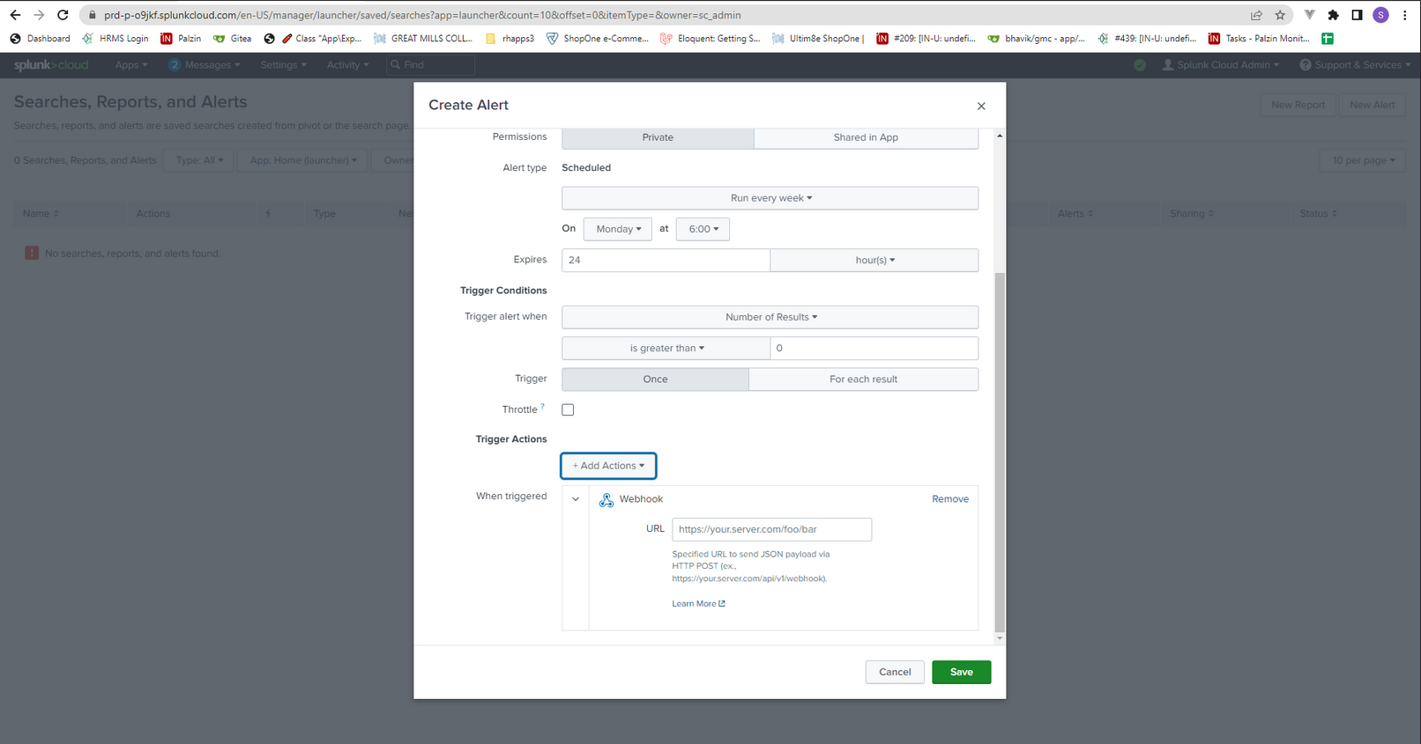Open the Messages menu
The width and height of the screenshot is (1421, 744).
click(205, 65)
